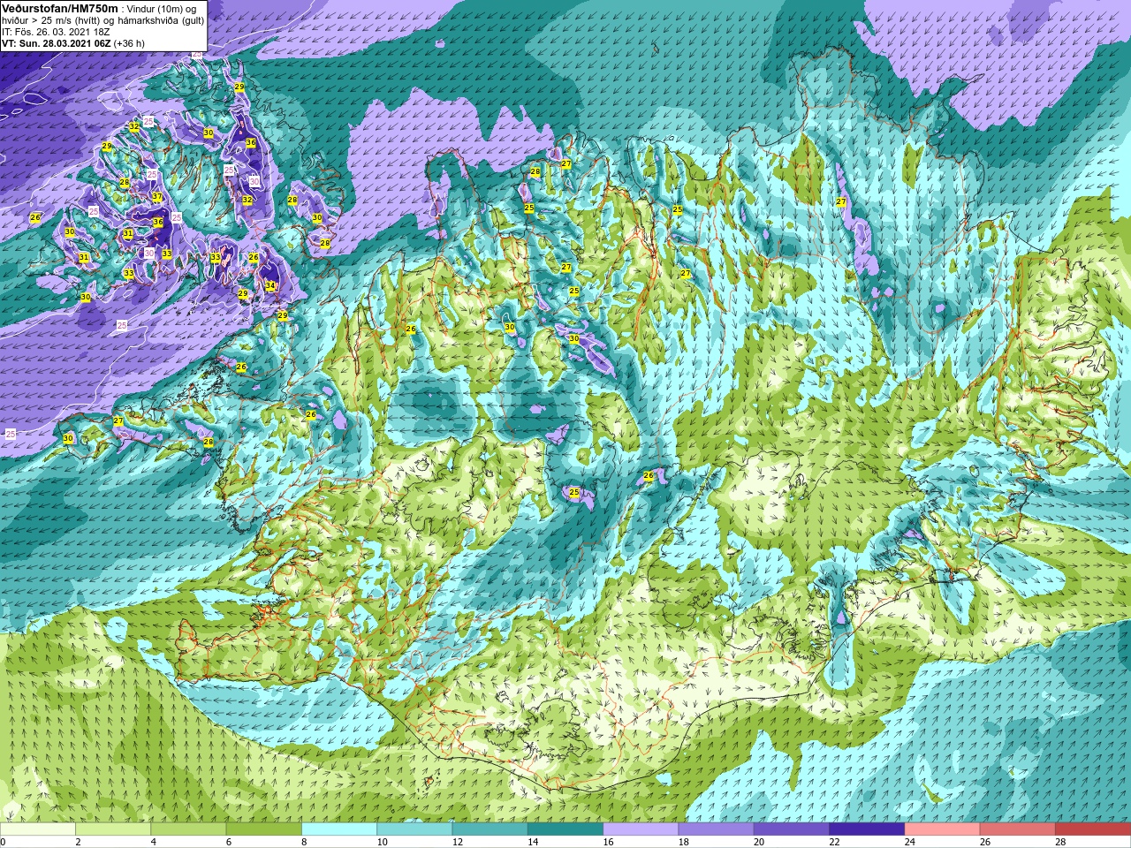Click the lavender 16–18 m/s legend swatch
Viewport: 1131px width, 848px height.
pos(641,829)
